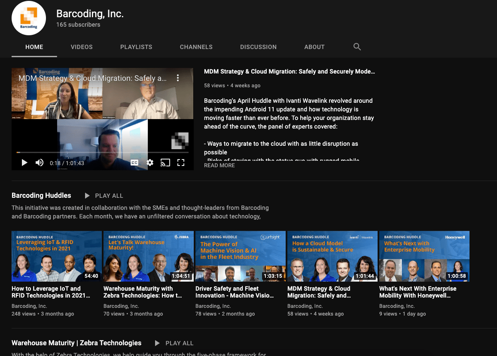
Task: Open the featured video's three-dot menu
Action: (178, 78)
